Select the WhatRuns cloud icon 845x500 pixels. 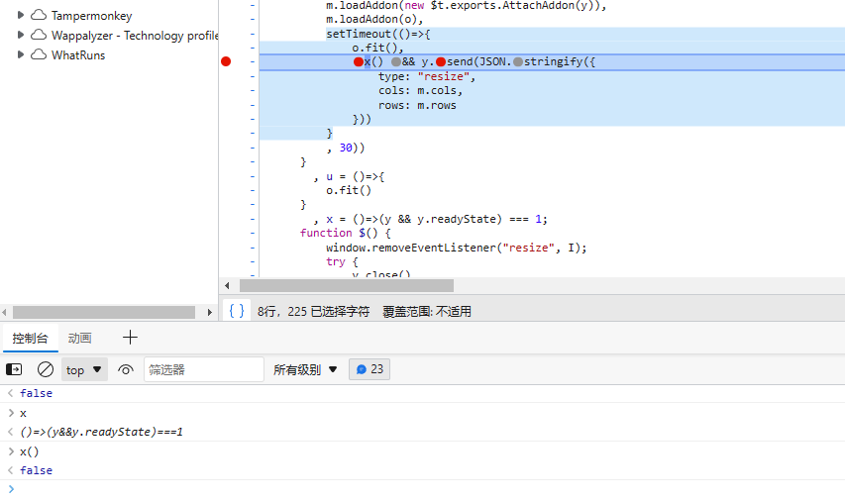tap(39, 54)
